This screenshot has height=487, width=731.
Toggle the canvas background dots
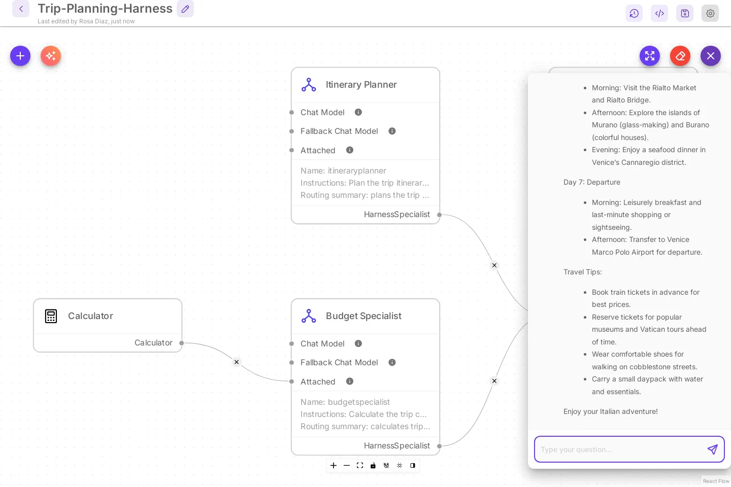click(x=400, y=465)
